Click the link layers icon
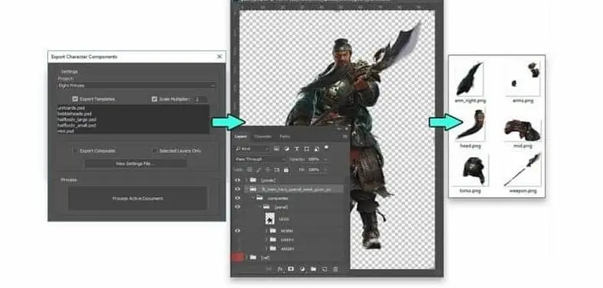The image size is (603, 288). pyautogui.click(x=269, y=269)
